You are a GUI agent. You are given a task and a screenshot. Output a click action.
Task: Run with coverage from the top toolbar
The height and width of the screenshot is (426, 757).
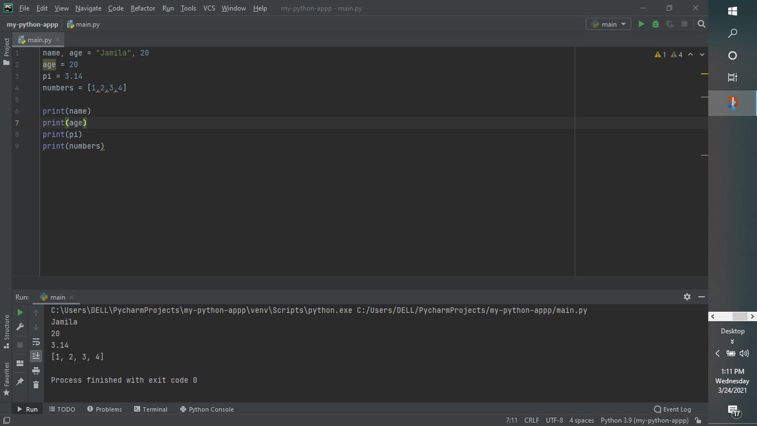[670, 24]
